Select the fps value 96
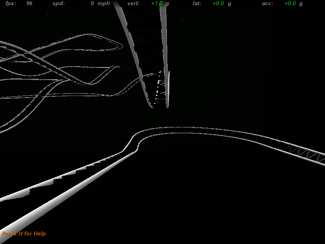The width and height of the screenshot is (325, 244). (29, 3)
